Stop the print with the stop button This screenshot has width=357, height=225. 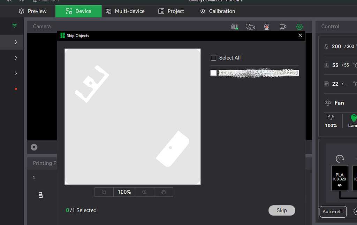(x=34, y=147)
